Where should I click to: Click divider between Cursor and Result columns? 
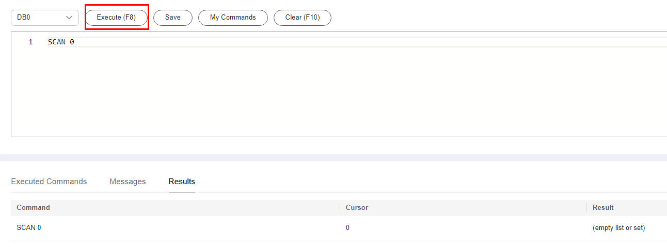[x=586, y=207]
